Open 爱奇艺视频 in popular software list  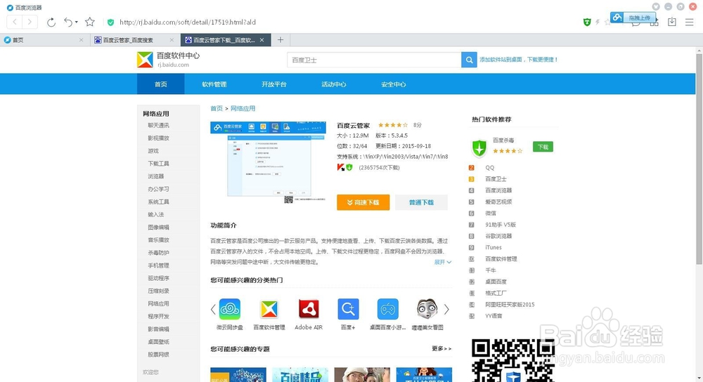pyautogui.click(x=498, y=202)
